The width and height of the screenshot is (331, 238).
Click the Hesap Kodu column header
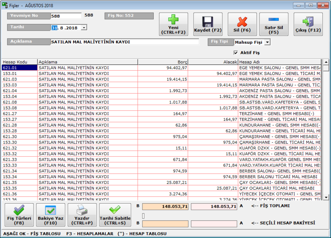click(x=19, y=62)
